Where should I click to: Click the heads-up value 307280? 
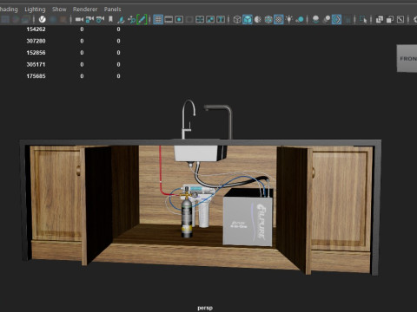[x=36, y=41]
